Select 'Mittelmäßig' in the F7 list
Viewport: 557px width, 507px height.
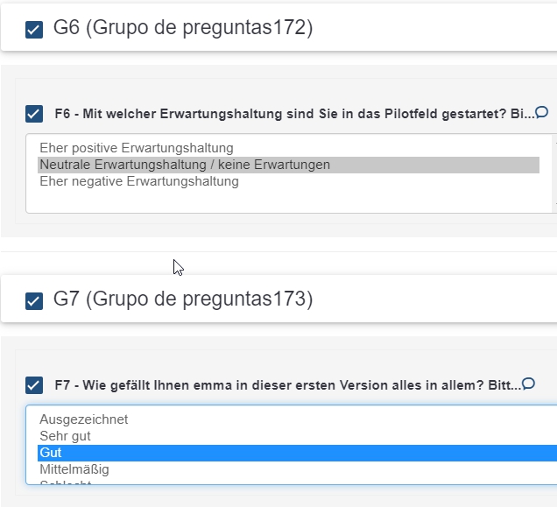pyautogui.click(x=74, y=469)
